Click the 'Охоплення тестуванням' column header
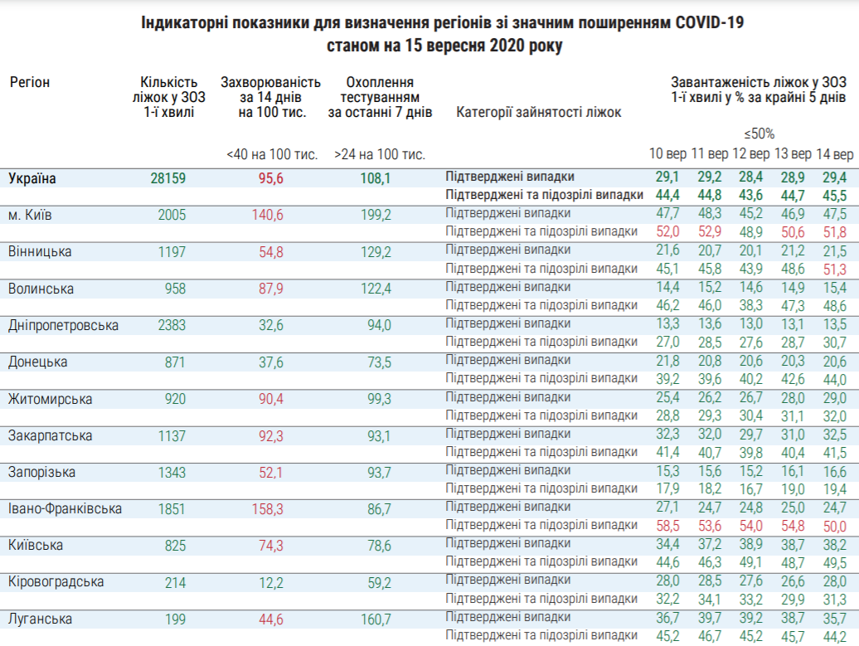 pyautogui.click(x=379, y=97)
